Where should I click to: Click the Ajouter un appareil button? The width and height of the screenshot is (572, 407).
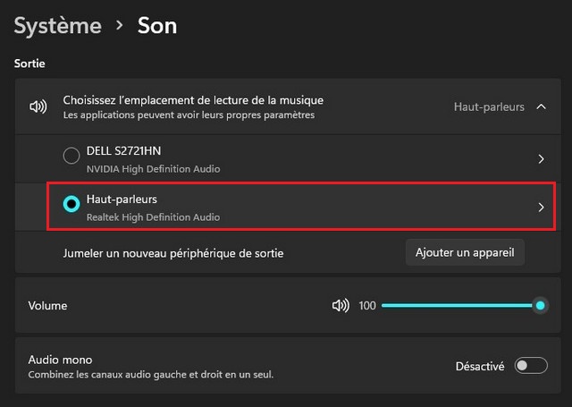pos(465,253)
